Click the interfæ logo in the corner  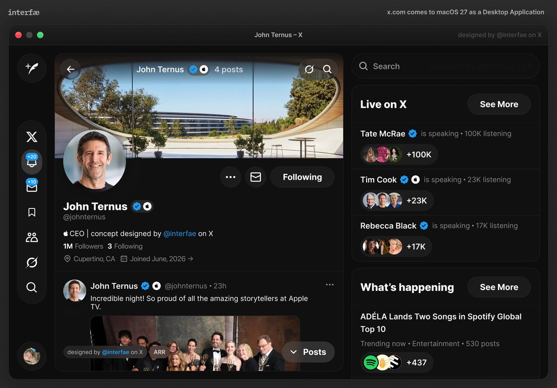click(24, 13)
